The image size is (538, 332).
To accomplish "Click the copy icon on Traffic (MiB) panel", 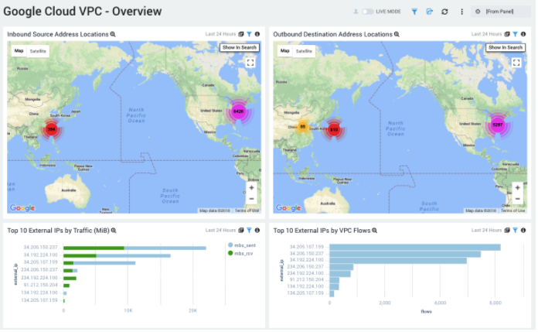I will pos(241,231).
